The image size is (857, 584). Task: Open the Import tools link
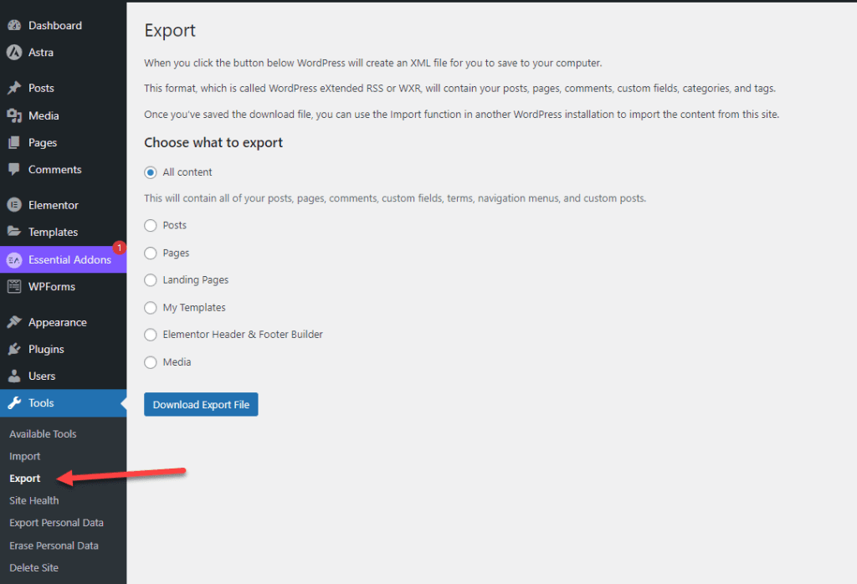[25, 456]
